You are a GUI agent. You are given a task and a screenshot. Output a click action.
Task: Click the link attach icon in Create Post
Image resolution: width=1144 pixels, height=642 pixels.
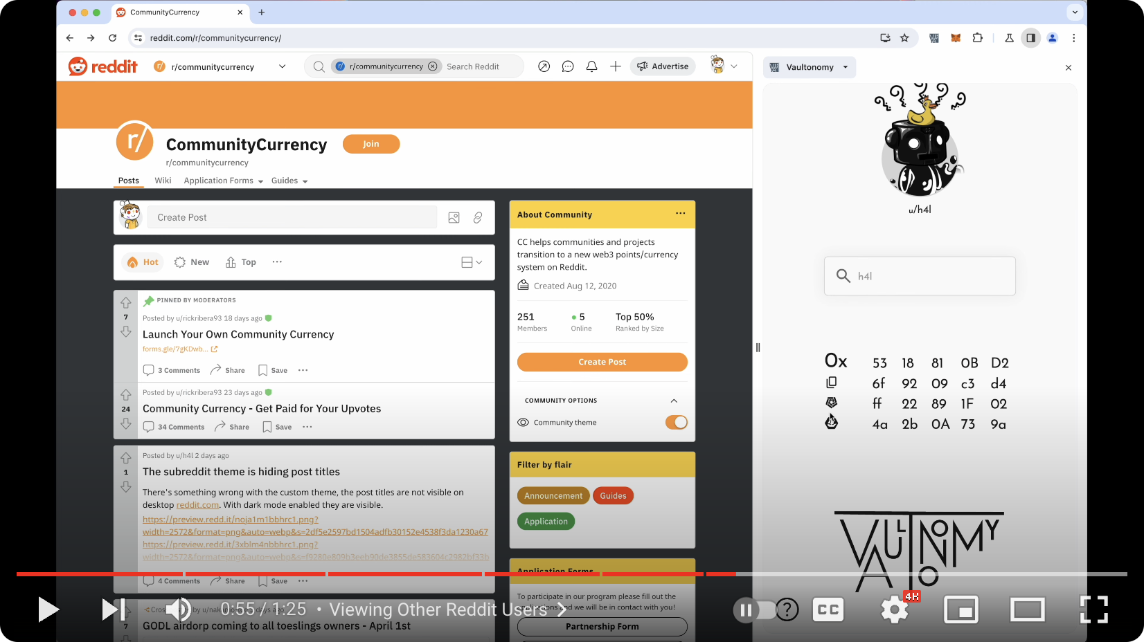coord(478,217)
